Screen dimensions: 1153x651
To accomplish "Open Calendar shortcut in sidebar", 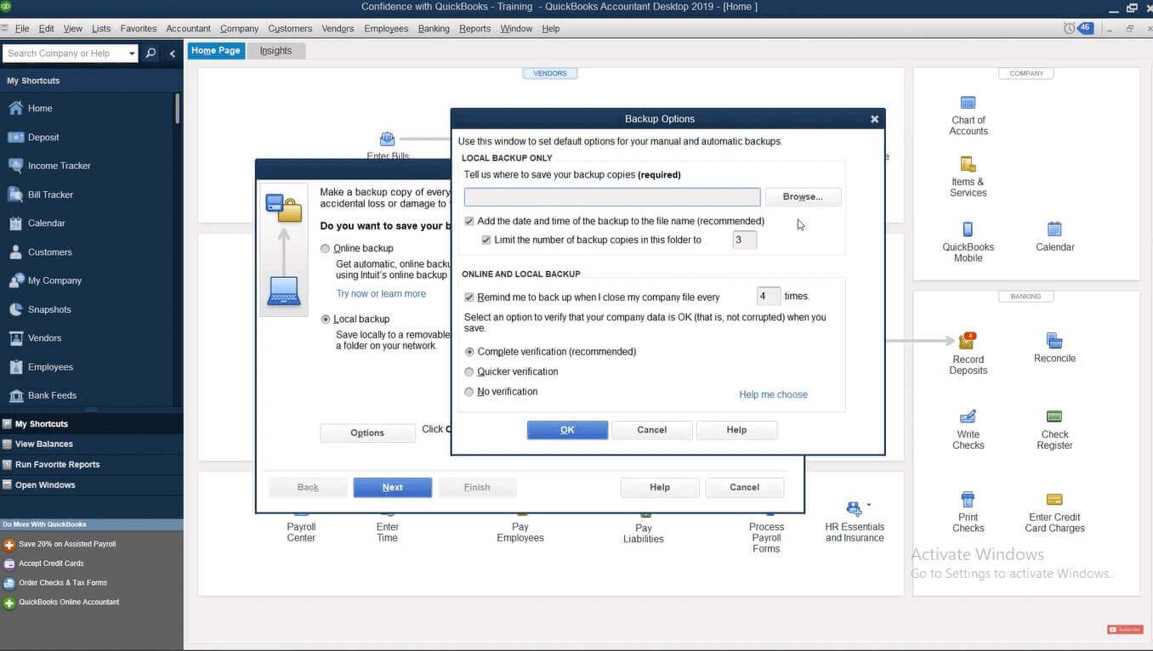I will [46, 224].
